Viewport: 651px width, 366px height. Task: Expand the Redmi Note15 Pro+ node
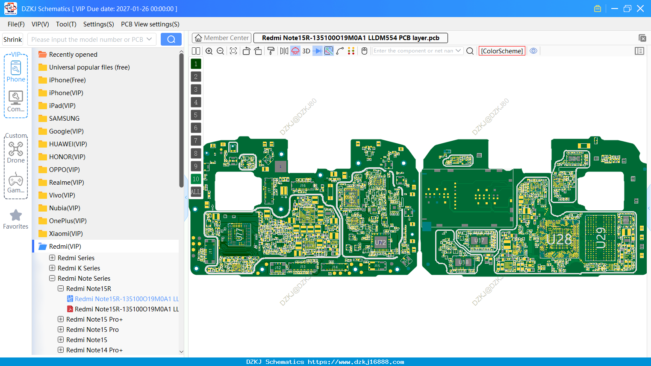pos(61,319)
